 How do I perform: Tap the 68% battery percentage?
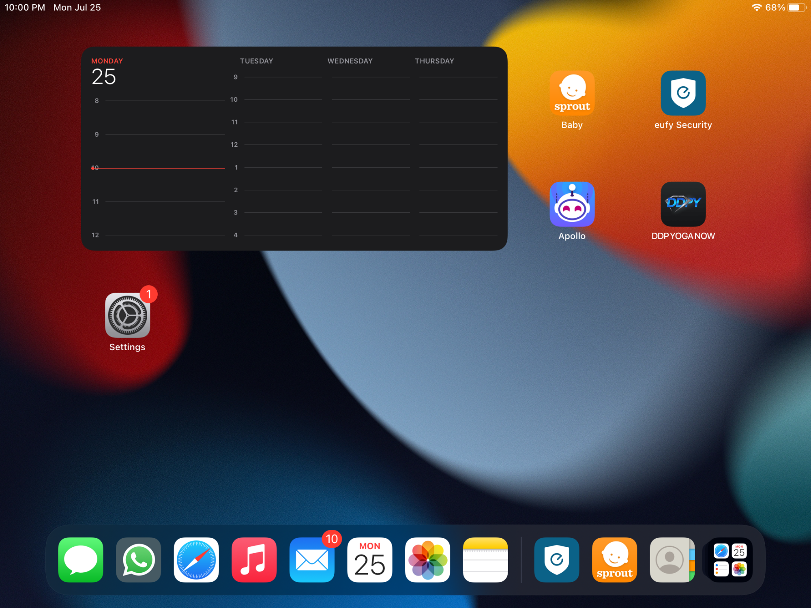click(x=775, y=7)
